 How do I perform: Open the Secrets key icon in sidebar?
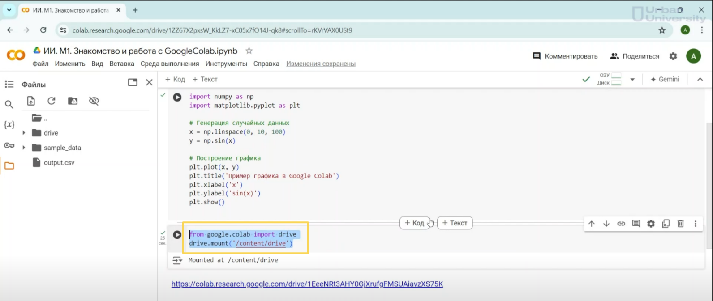pyautogui.click(x=9, y=145)
